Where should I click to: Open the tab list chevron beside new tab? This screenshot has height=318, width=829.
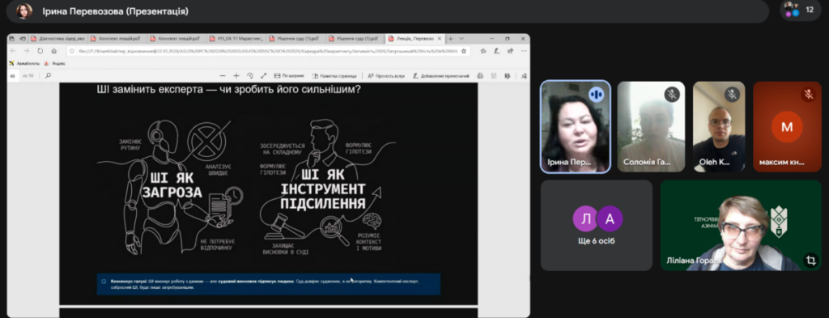click(x=461, y=39)
